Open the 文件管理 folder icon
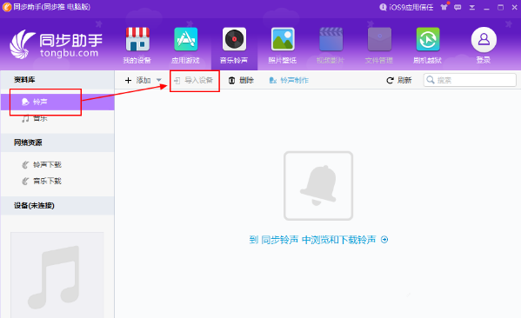The height and width of the screenshot is (318, 521). click(379, 39)
